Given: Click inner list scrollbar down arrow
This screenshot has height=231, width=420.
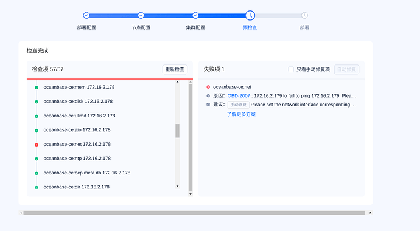Looking at the screenshot, I should (177, 186).
